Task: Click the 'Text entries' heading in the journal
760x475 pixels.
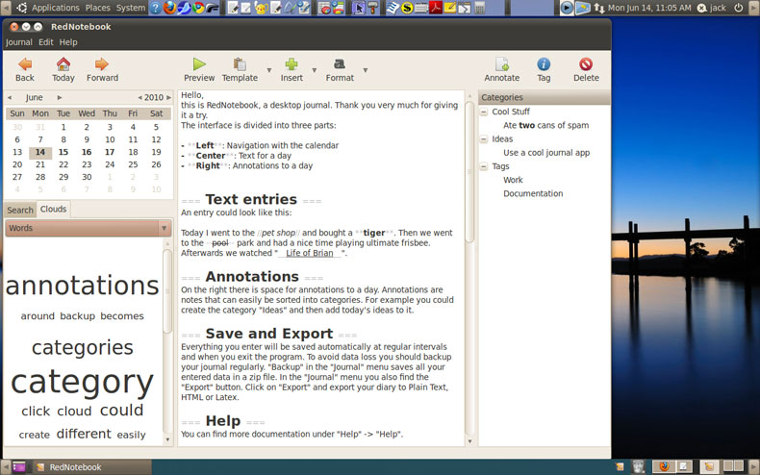Action: (251, 199)
